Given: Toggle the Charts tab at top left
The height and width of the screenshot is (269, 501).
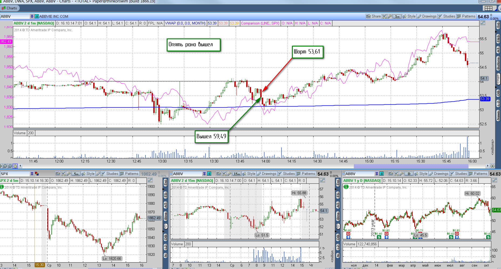Looking at the screenshot, I should tap(10, 8).
